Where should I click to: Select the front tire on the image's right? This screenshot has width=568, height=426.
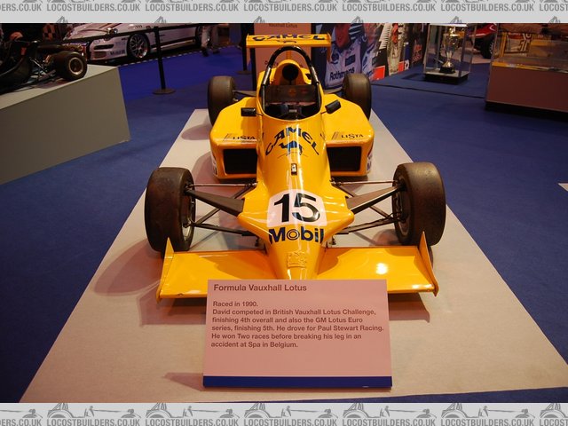click(418, 203)
